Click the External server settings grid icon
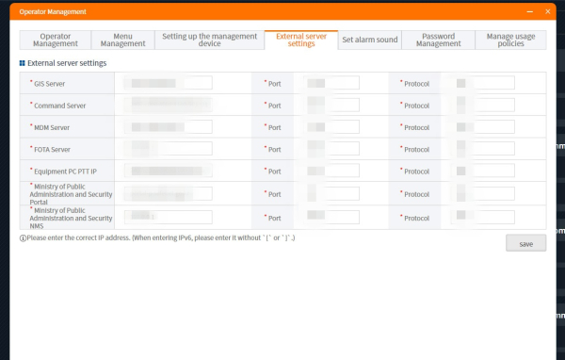The image size is (565, 360). click(23, 63)
